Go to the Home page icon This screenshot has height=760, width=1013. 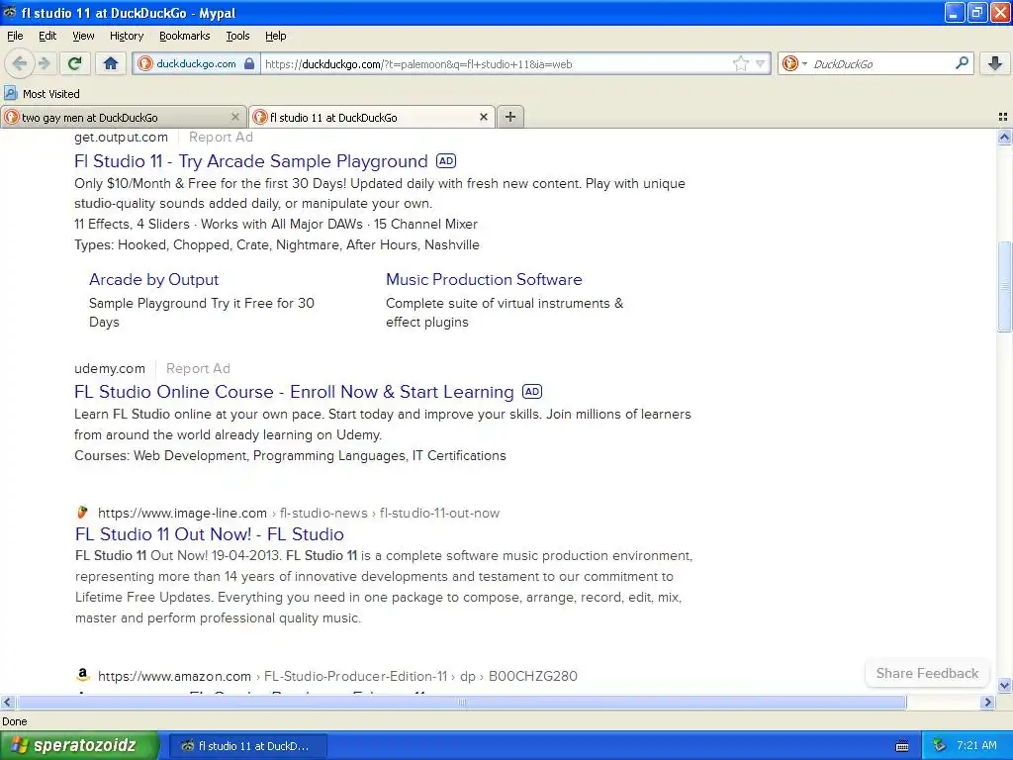111,63
